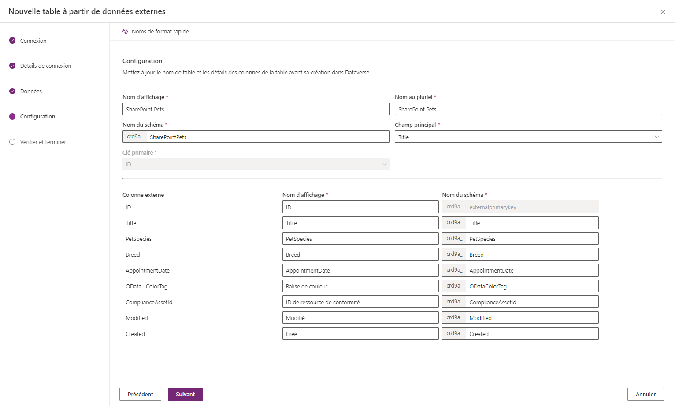Edit the Modifié display name field
The image size is (675, 406).
pyautogui.click(x=360, y=318)
